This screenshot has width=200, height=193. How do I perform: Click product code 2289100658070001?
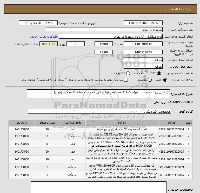pos(171,136)
